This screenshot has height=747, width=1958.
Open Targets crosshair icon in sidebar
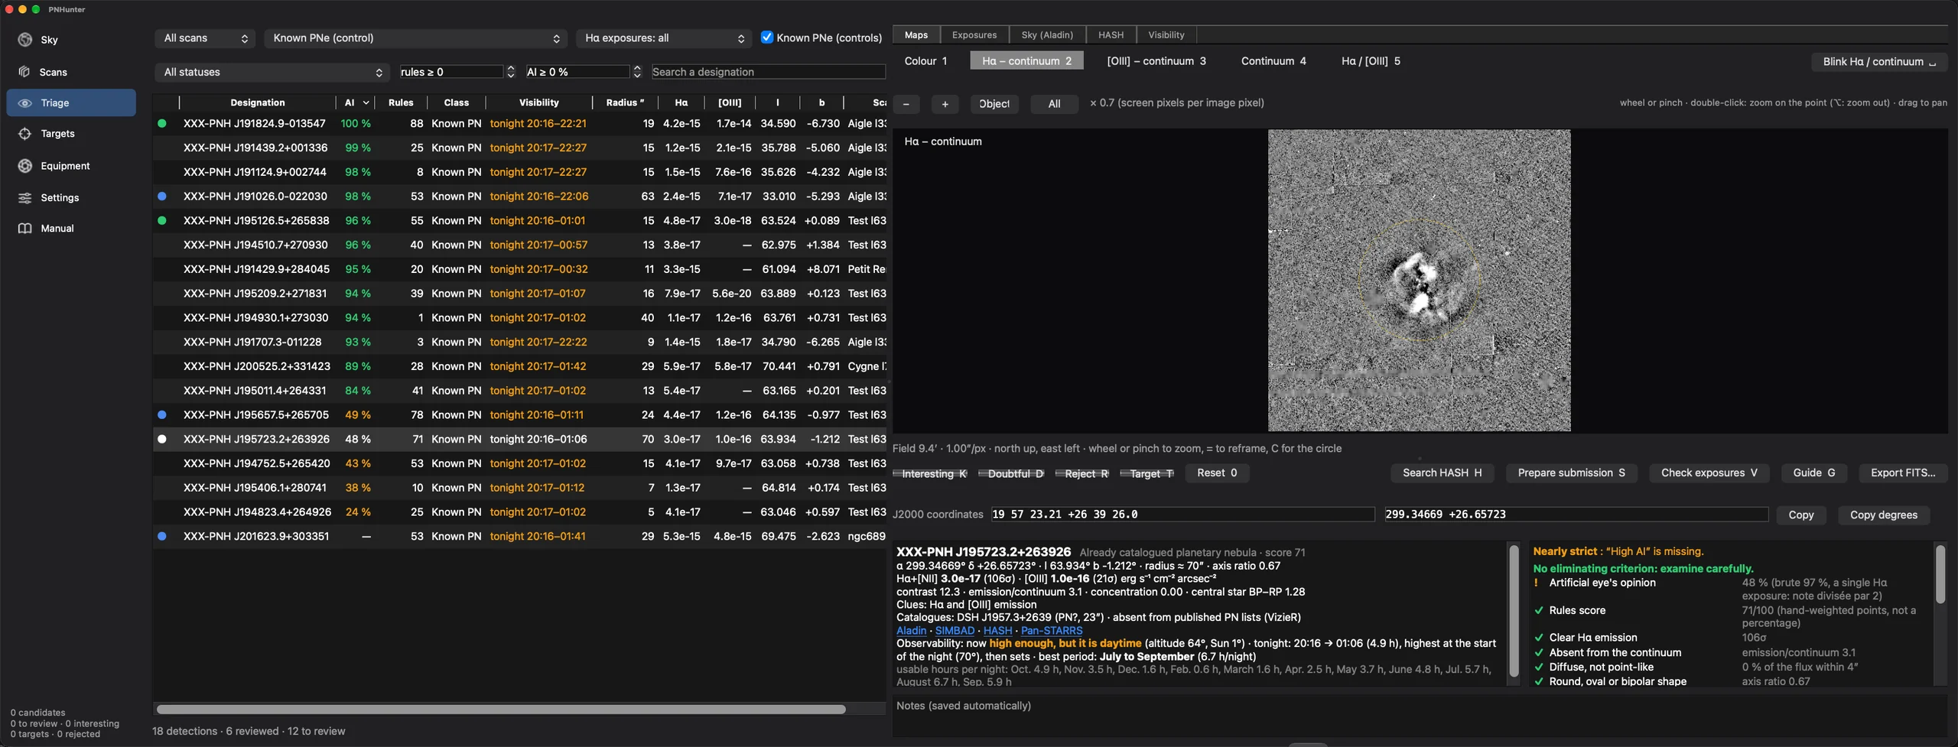click(x=24, y=134)
